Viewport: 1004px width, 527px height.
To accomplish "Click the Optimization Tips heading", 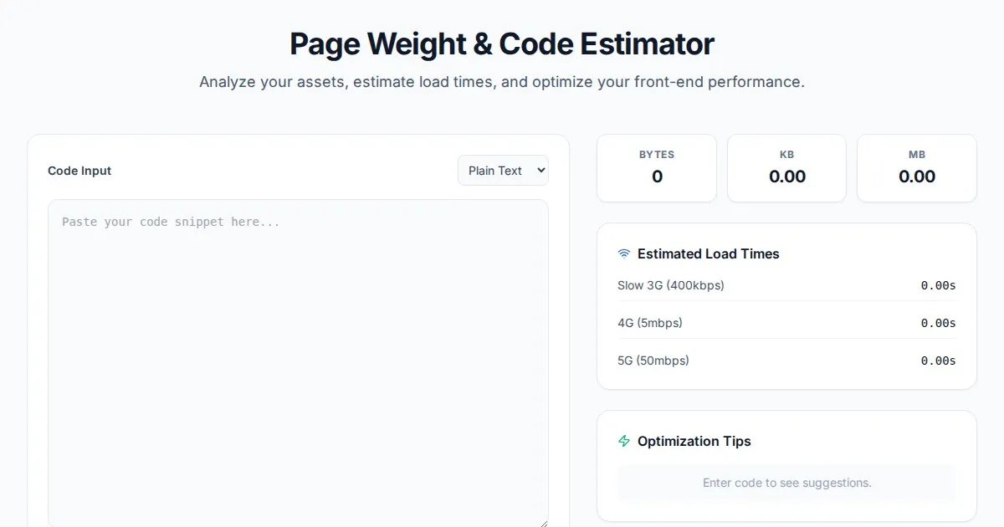I will pos(694,441).
